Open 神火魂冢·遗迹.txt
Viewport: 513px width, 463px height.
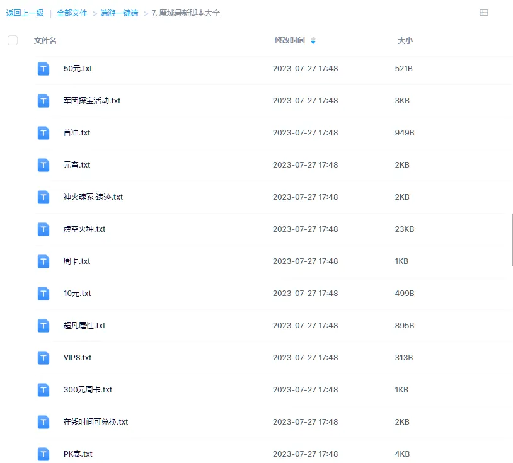coord(93,197)
